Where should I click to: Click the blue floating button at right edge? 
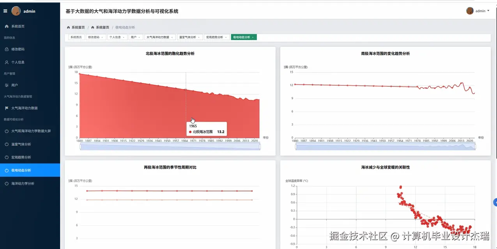click(495, 202)
